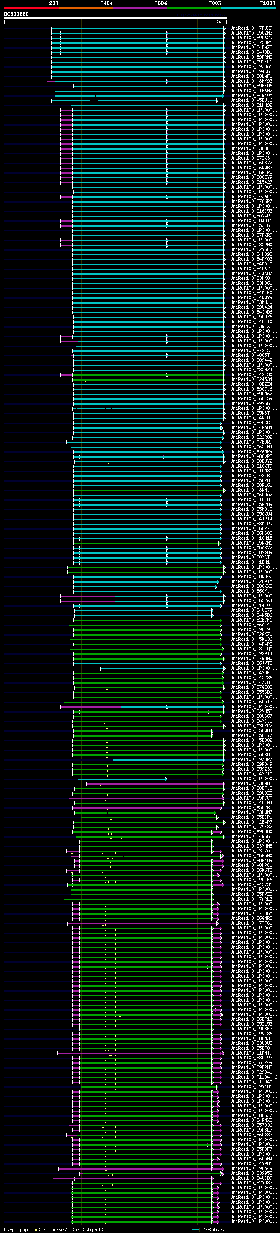Select the UniRef100_Q53FG6 label

251,225
